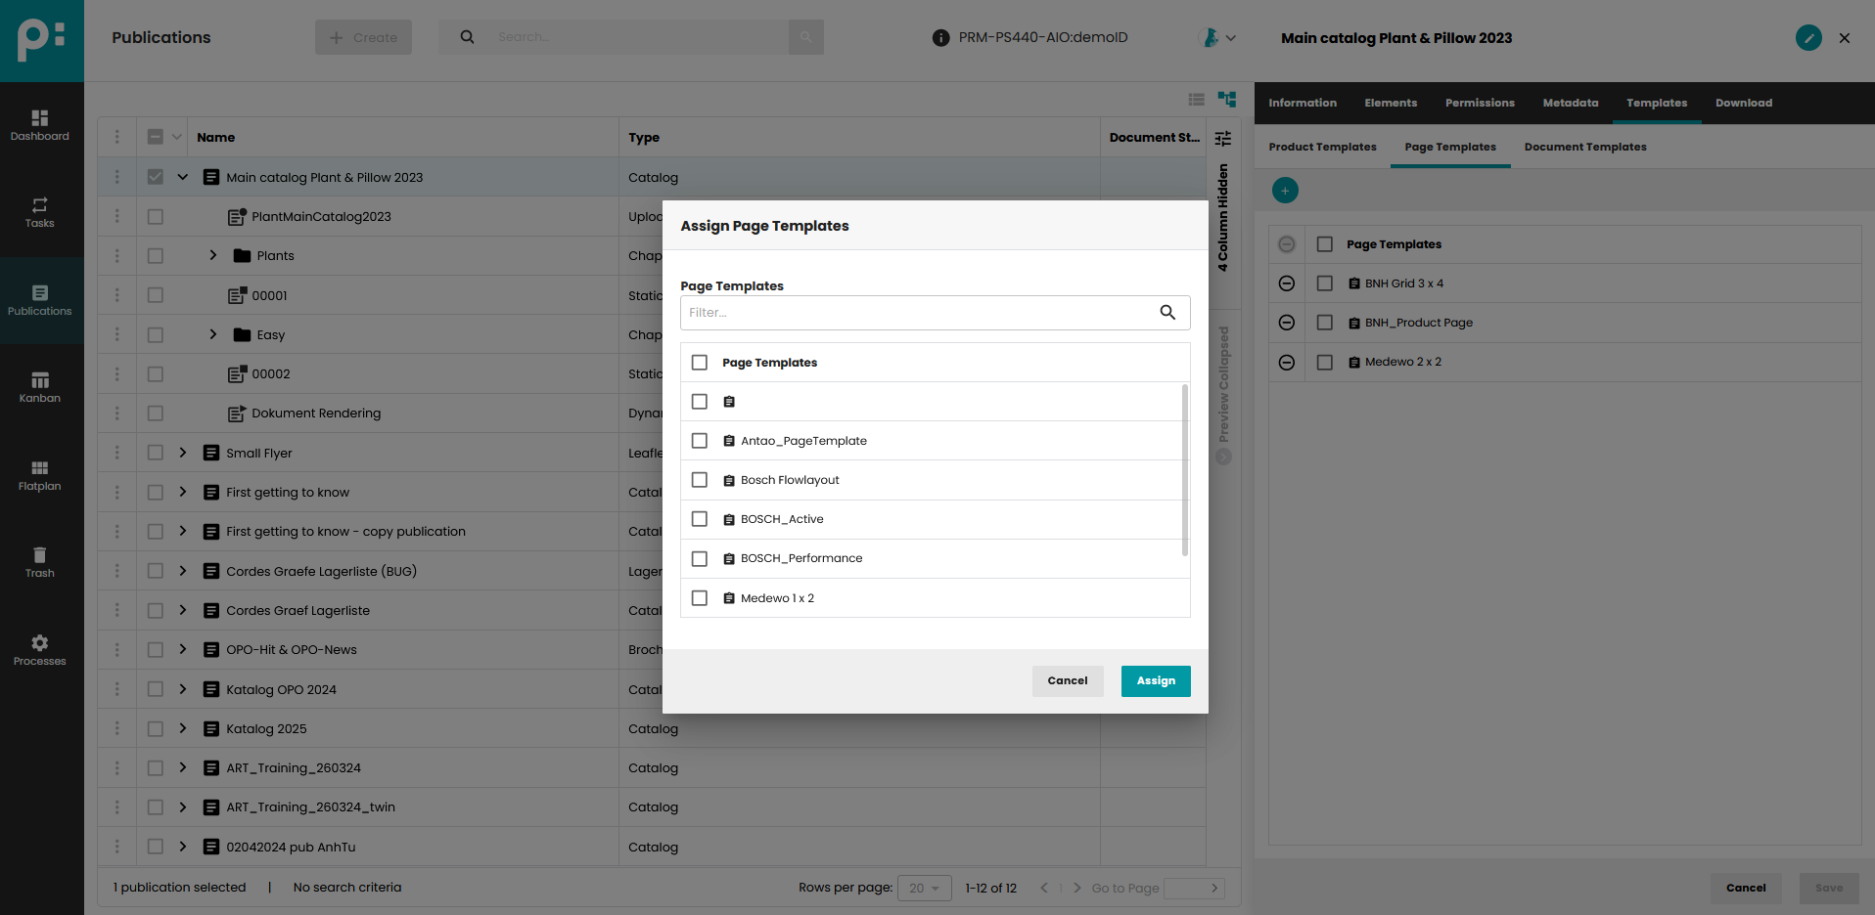This screenshot has height=915, width=1875.
Task: Click the Assign button in the dialog
Action: pyautogui.click(x=1156, y=680)
